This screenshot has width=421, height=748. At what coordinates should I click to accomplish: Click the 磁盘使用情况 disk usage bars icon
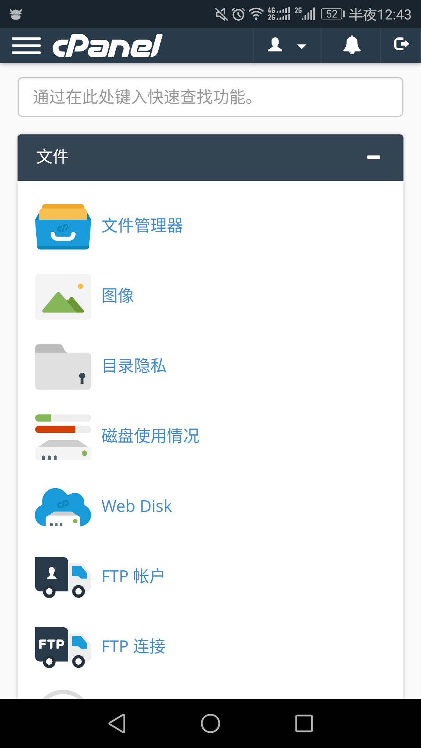(63, 437)
